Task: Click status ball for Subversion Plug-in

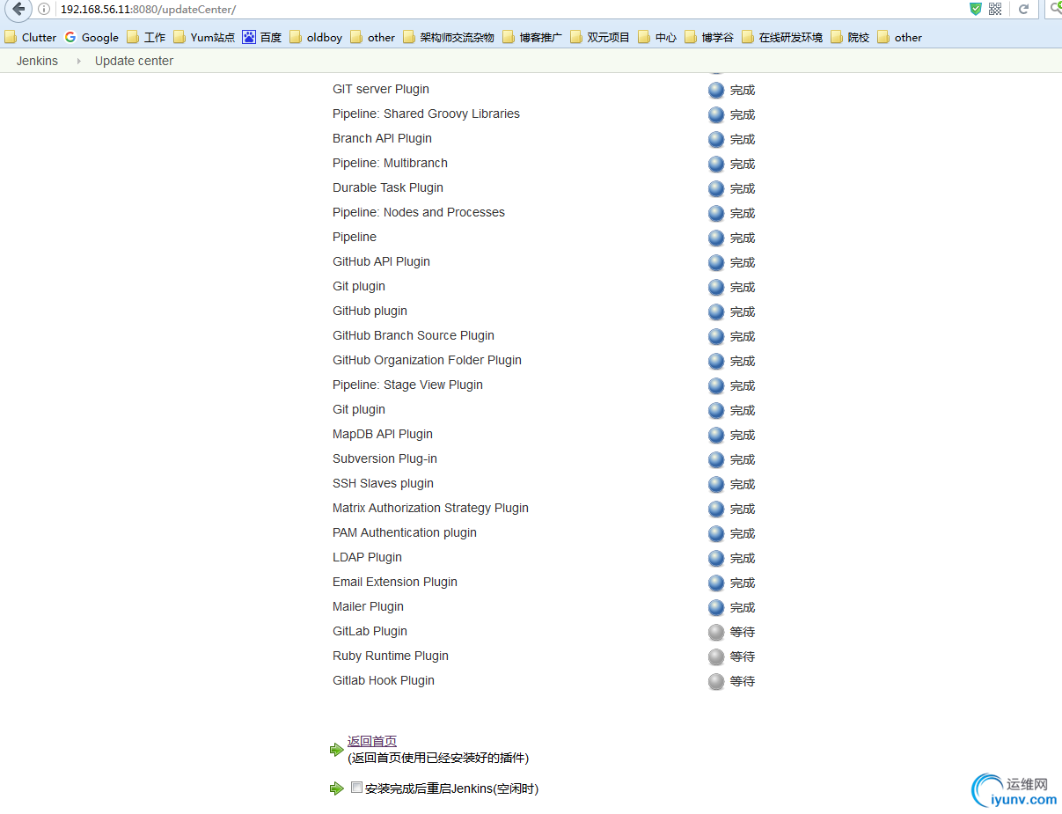Action: click(716, 459)
